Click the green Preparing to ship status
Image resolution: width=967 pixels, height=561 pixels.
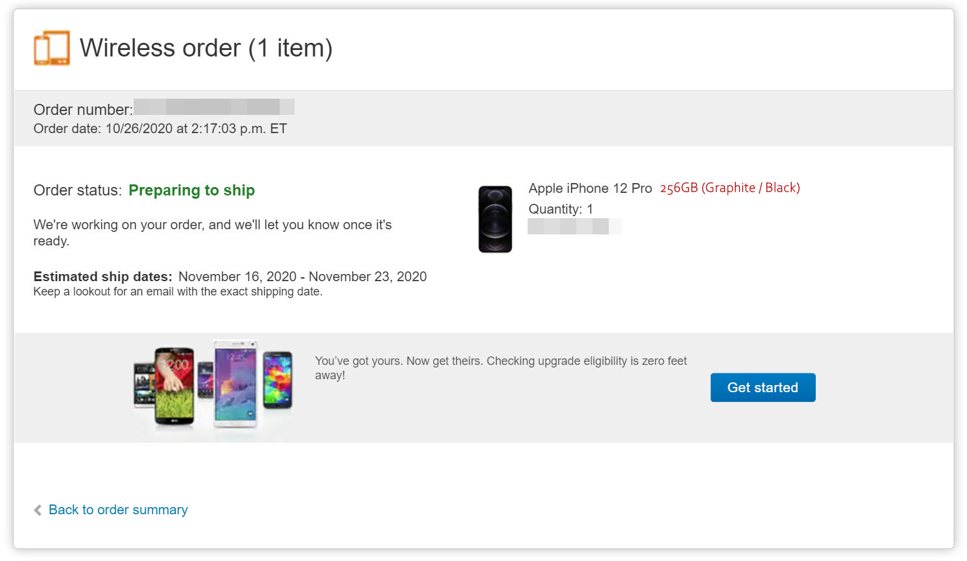[191, 190]
